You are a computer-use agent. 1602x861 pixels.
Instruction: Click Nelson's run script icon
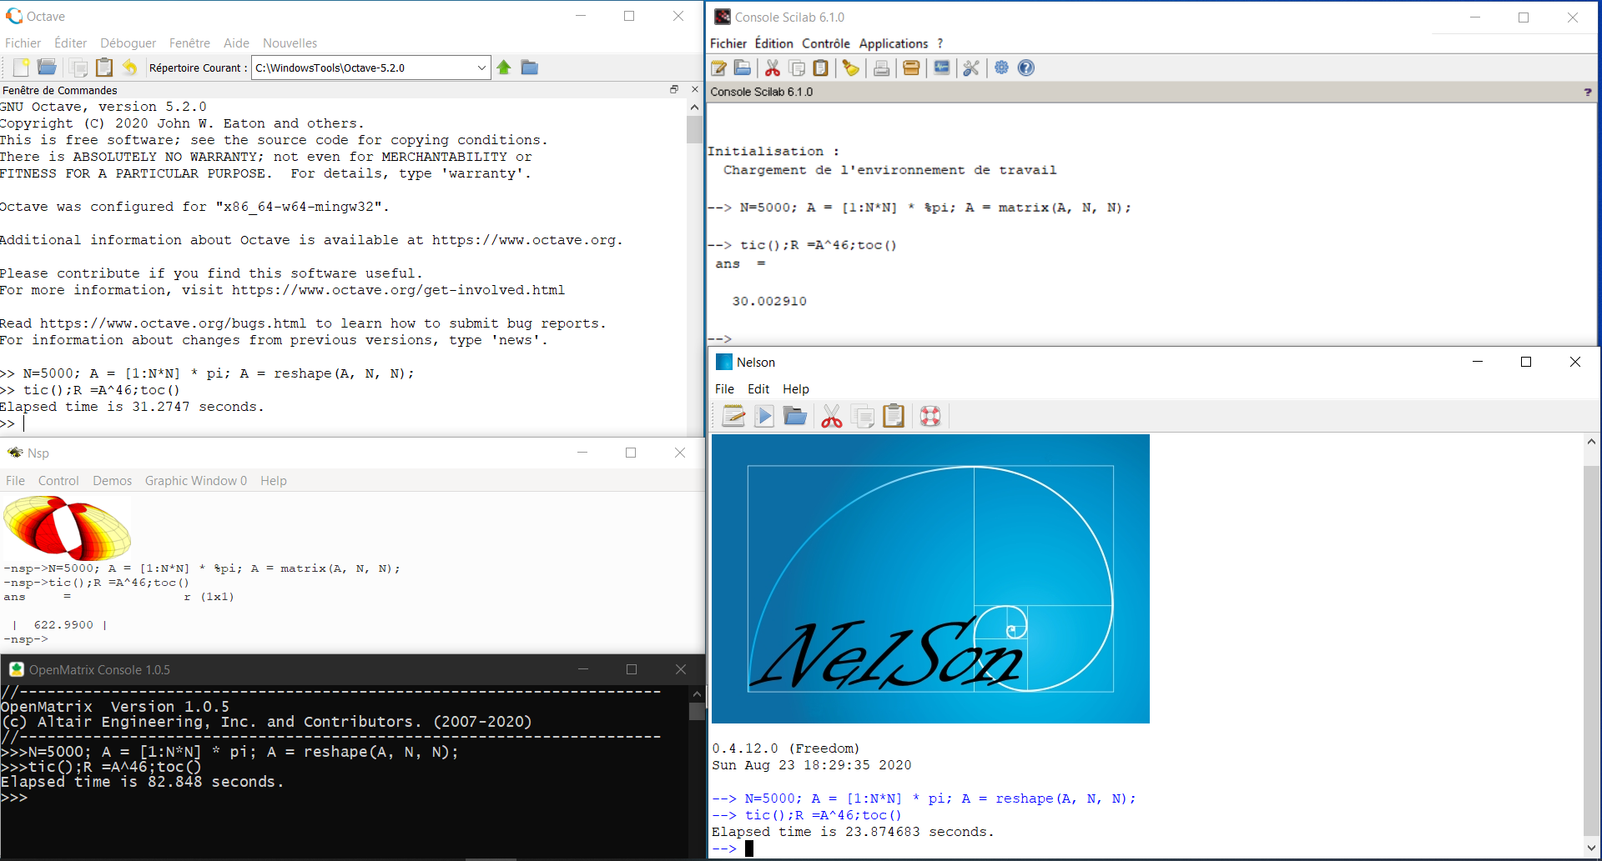pyautogui.click(x=764, y=416)
